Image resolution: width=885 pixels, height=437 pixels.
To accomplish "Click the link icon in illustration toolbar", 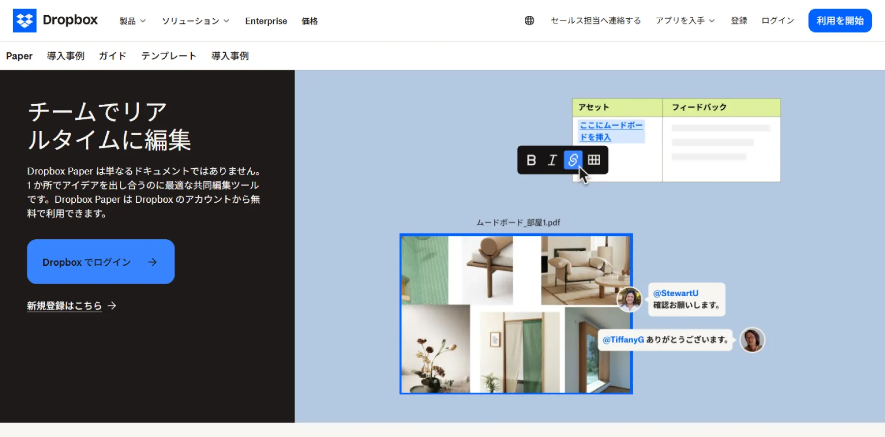I will 573,160.
